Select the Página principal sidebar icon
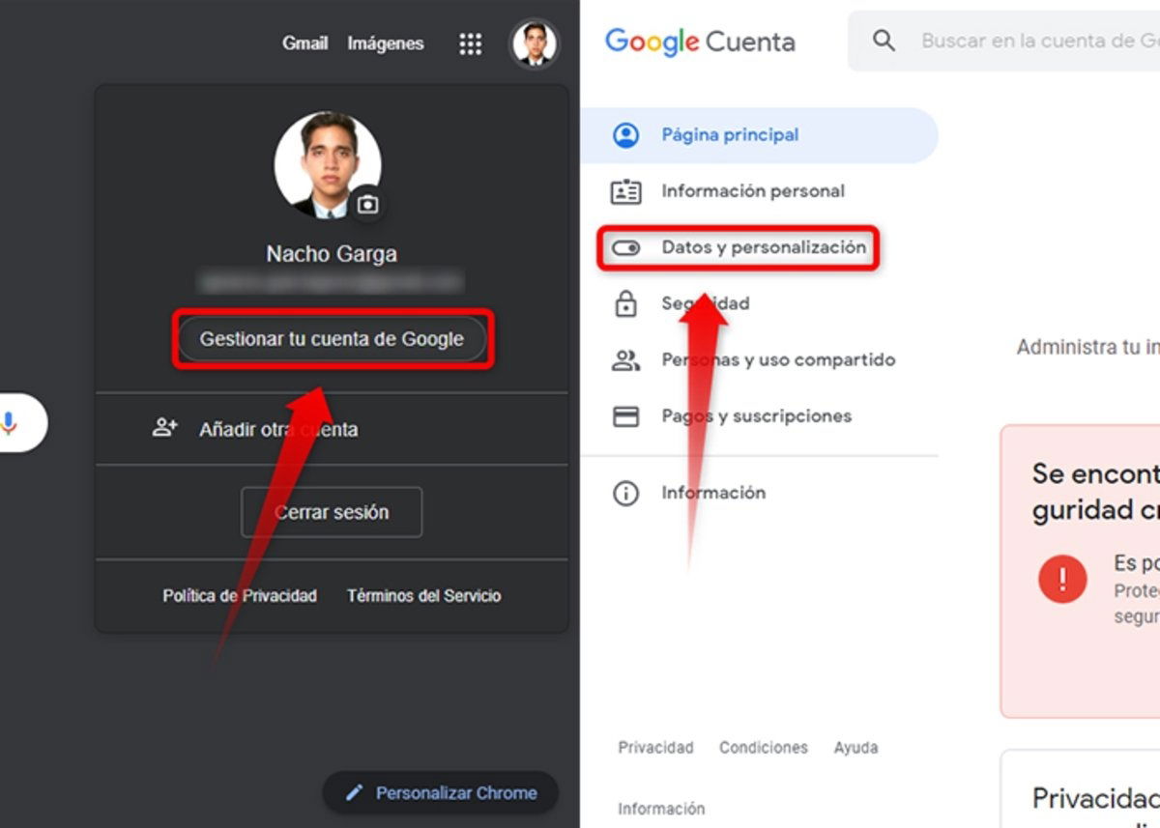The width and height of the screenshot is (1160, 828). pyautogui.click(x=626, y=134)
